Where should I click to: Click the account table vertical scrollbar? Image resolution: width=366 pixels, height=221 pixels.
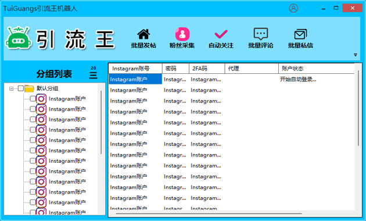[358, 108]
